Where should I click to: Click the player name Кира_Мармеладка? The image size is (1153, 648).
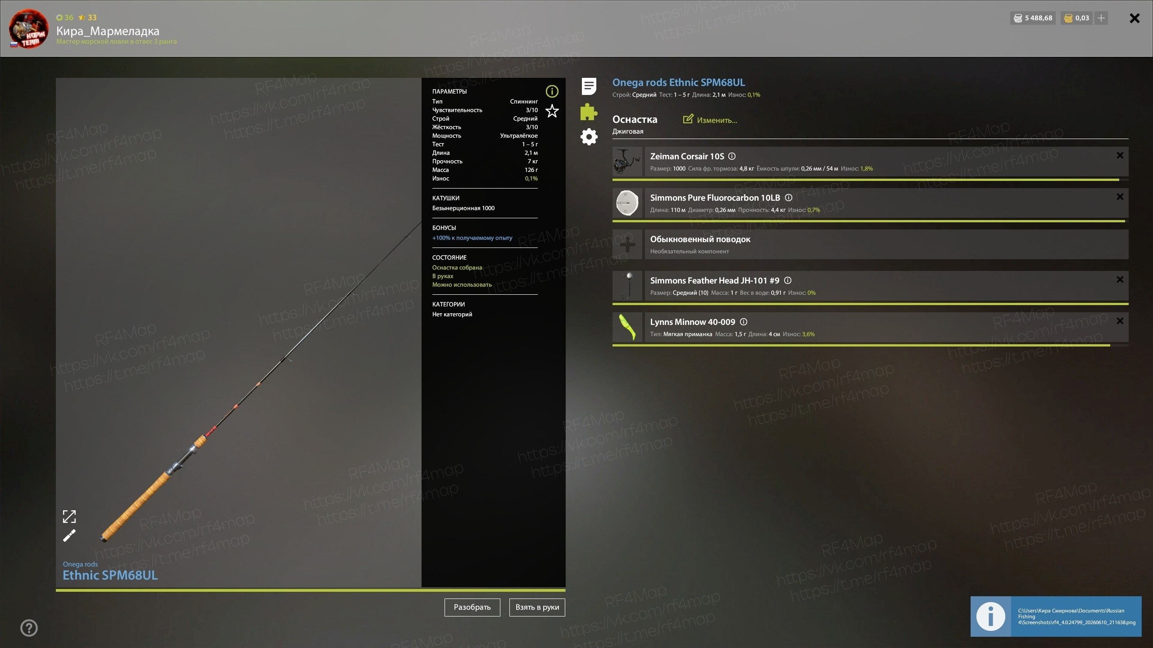tap(108, 31)
